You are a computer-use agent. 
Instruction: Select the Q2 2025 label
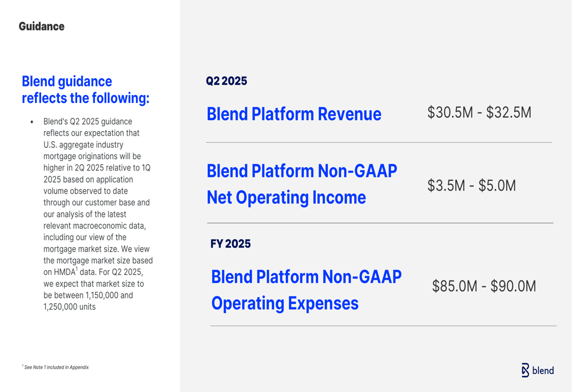tap(226, 81)
